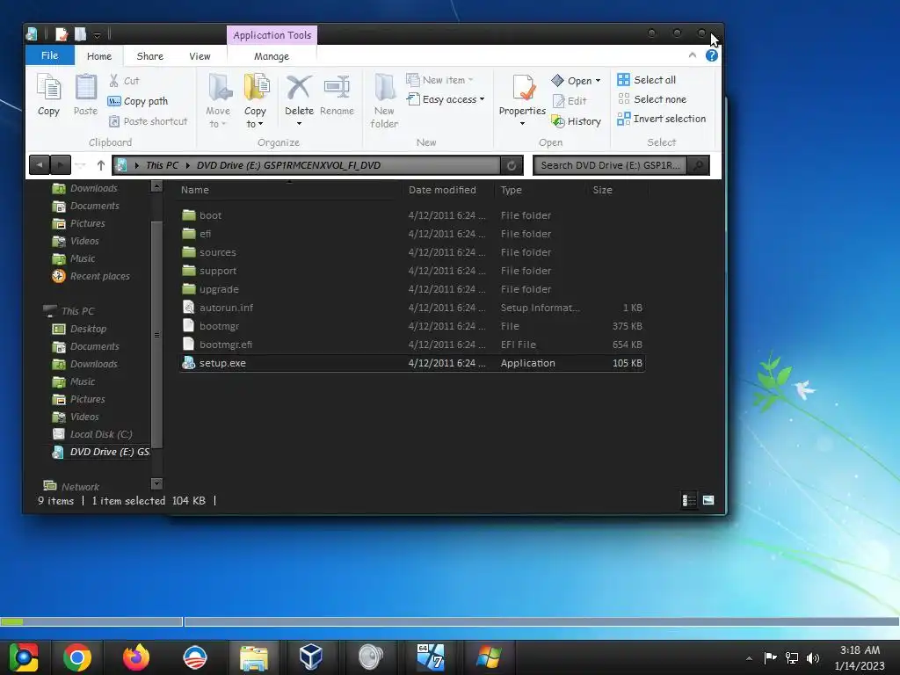Click Copy path in the ribbon
The height and width of the screenshot is (675, 900).
click(x=138, y=101)
